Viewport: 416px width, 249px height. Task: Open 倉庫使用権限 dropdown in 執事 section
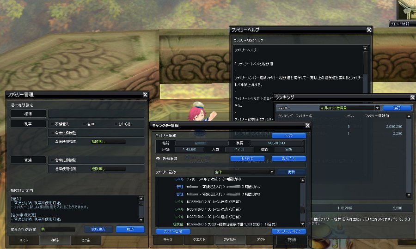point(108,142)
